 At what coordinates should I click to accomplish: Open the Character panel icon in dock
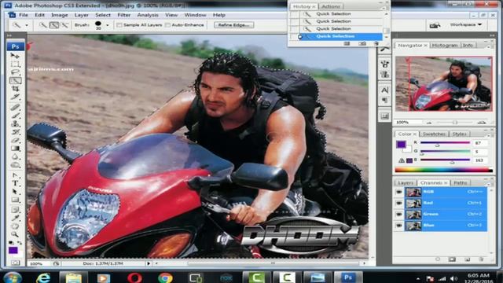384,90
